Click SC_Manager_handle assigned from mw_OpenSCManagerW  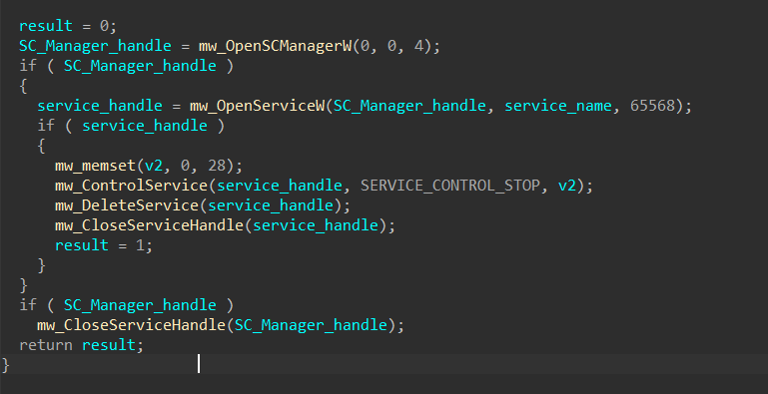point(95,47)
